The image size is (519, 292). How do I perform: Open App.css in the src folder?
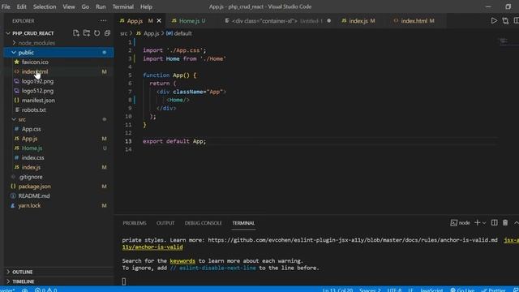pos(32,129)
